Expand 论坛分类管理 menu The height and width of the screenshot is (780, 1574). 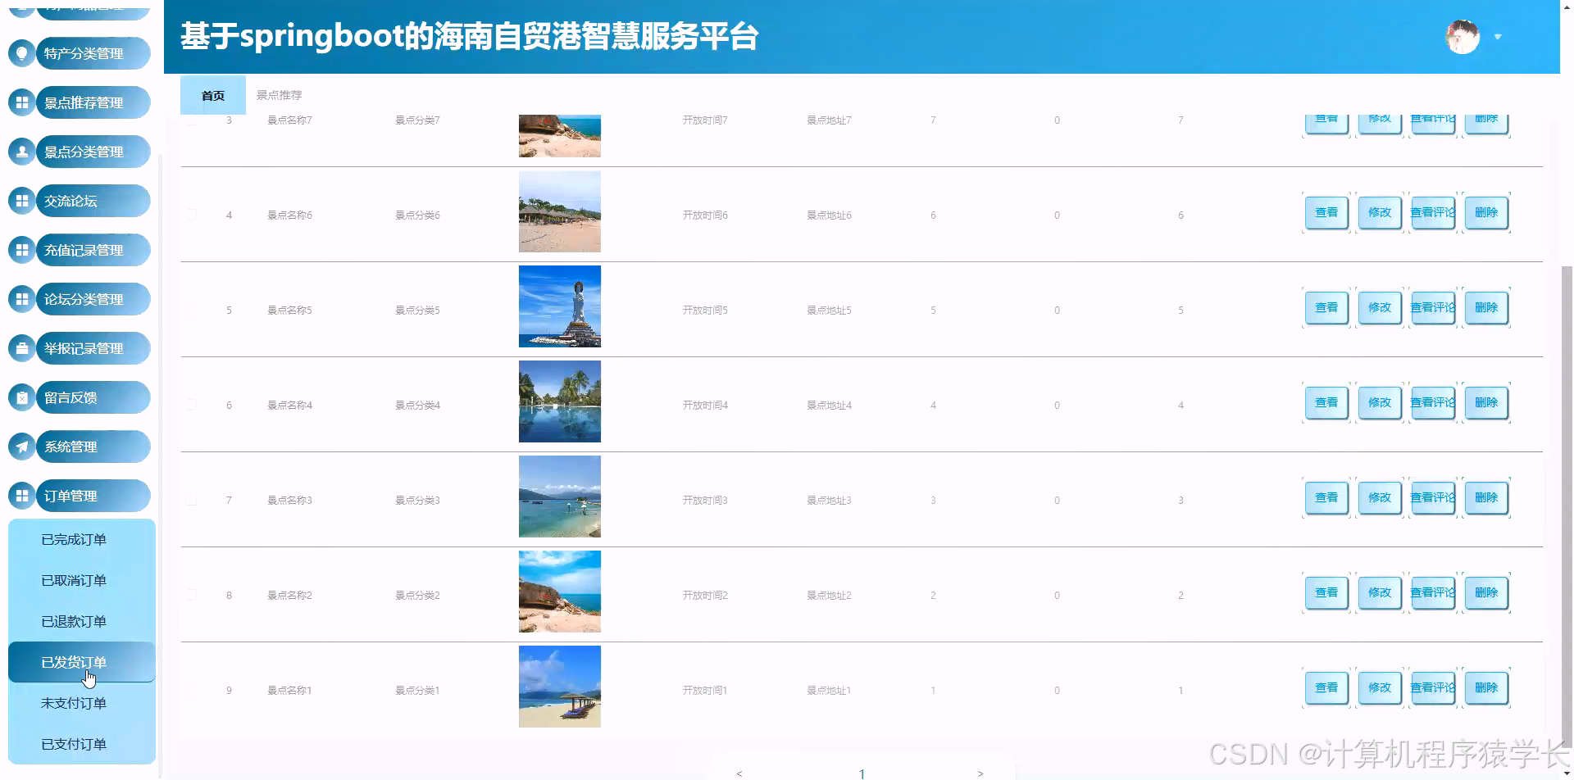point(93,299)
